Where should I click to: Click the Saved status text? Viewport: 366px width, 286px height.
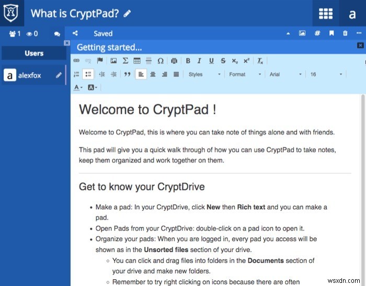(x=103, y=33)
